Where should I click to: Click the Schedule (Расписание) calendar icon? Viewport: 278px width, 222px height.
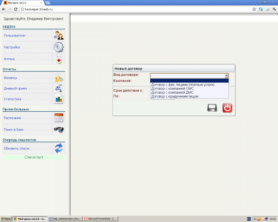tap(58, 118)
